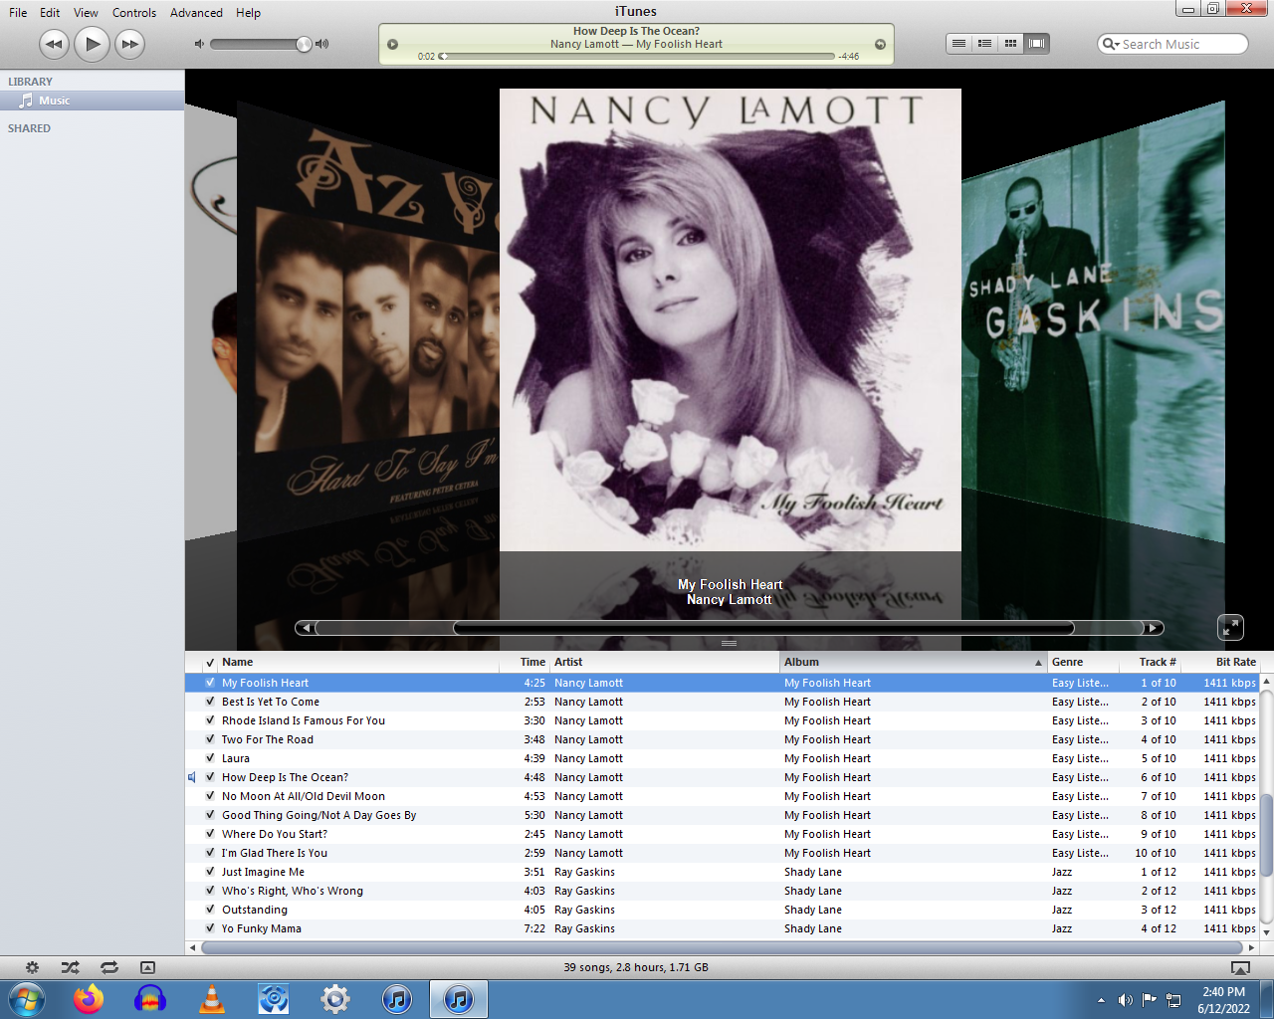The image size is (1274, 1019).
Task: Open the Windows Start menu
Action: click(26, 999)
